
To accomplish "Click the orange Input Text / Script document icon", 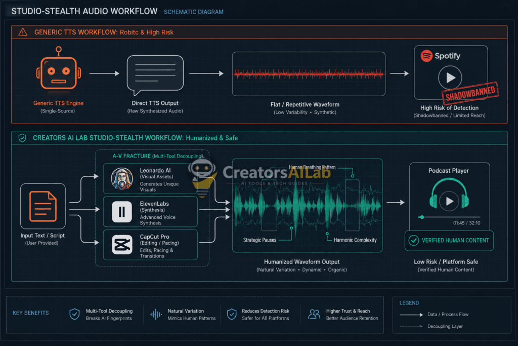I will pyautogui.click(x=43, y=206).
